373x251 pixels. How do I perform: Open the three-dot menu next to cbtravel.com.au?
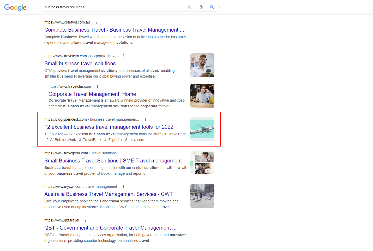pyautogui.click(x=96, y=22)
